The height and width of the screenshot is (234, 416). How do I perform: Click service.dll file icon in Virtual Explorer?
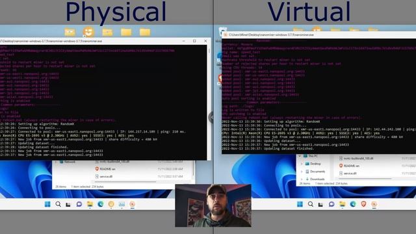(x=341, y=174)
